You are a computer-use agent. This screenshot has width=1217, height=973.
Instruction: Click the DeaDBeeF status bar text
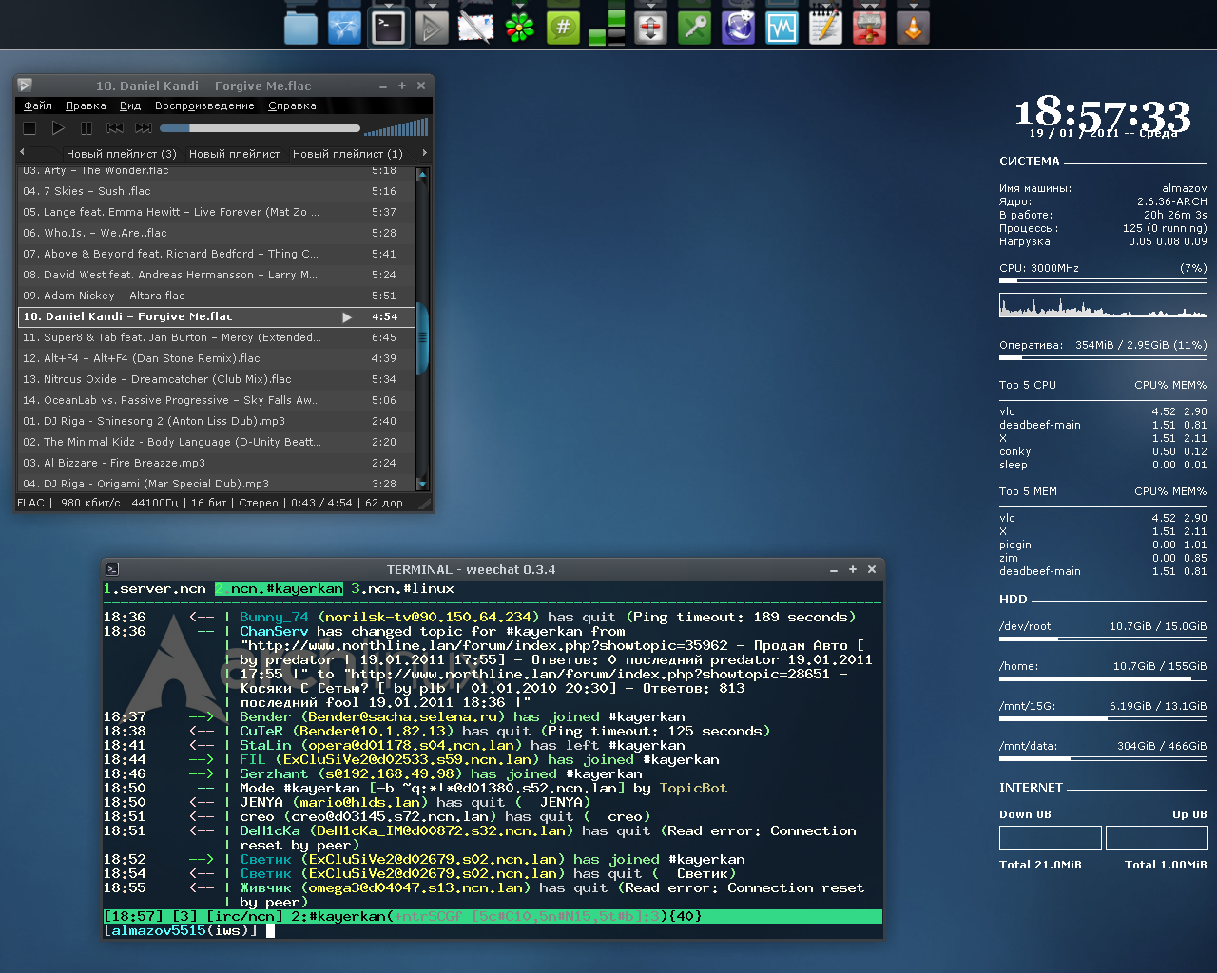click(x=214, y=503)
